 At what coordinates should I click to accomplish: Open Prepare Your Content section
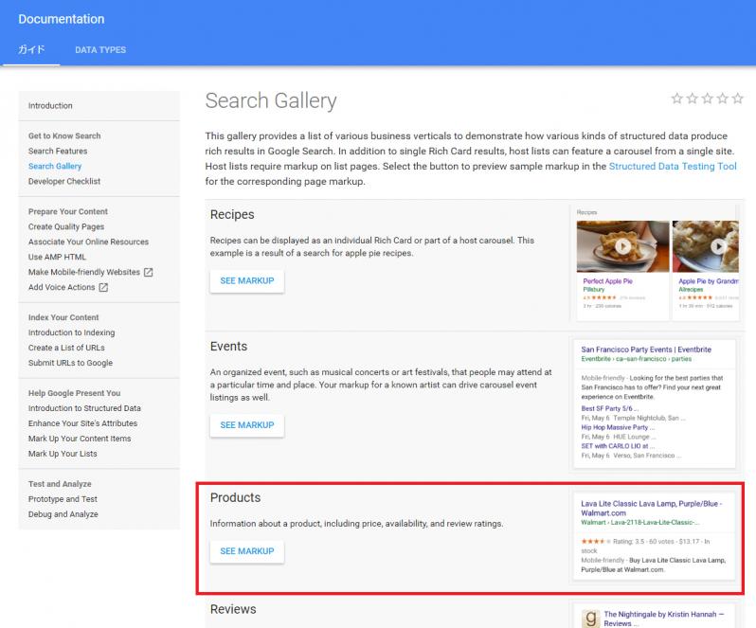(67, 211)
